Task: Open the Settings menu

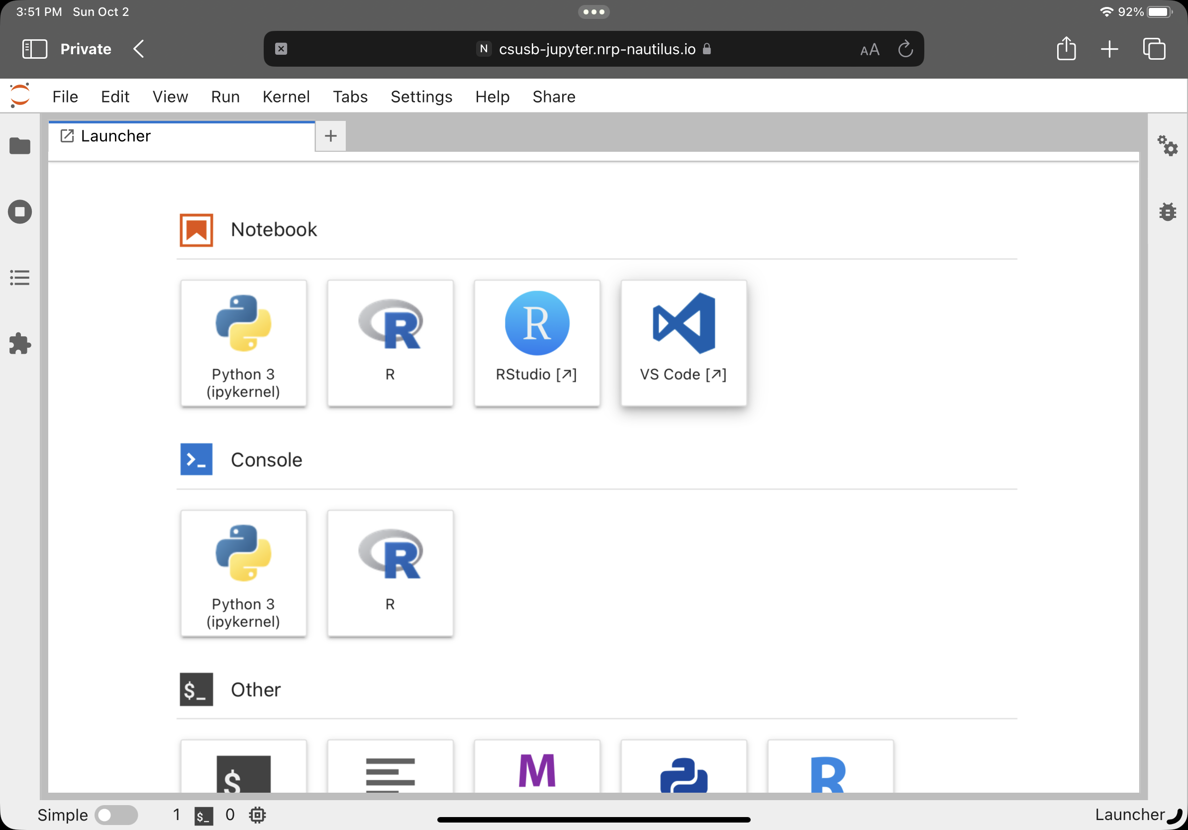Action: (x=421, y=96)
